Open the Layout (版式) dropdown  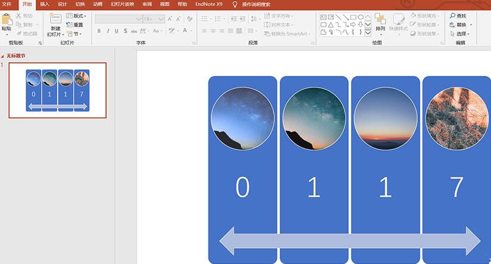pyautogui.click(x=76, y=15)
